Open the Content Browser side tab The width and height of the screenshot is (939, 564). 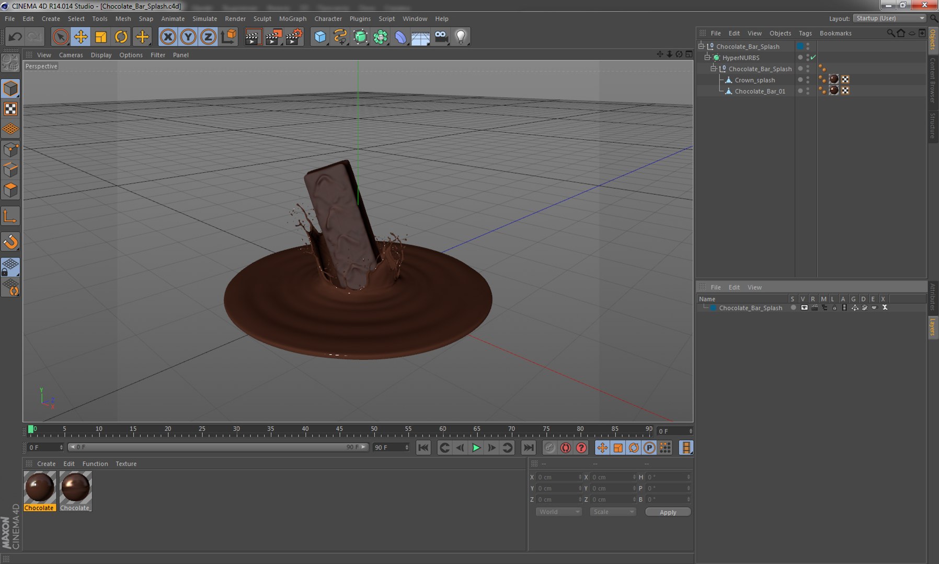coord(933,80)
